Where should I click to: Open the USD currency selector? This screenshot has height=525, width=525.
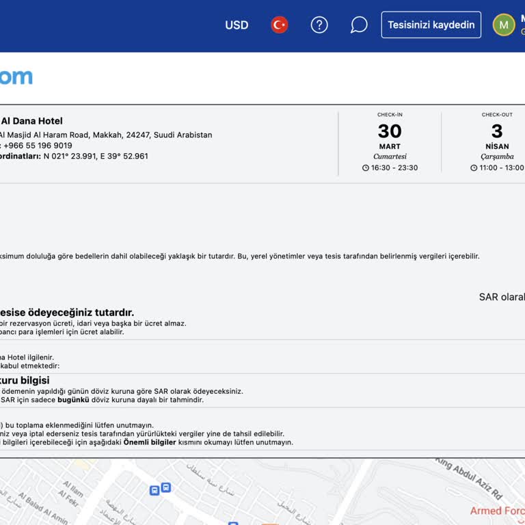(x=237, y=25)
